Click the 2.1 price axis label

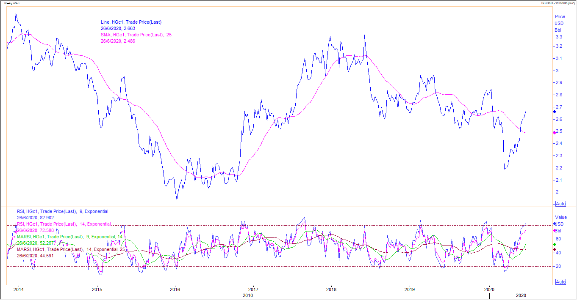559,180
